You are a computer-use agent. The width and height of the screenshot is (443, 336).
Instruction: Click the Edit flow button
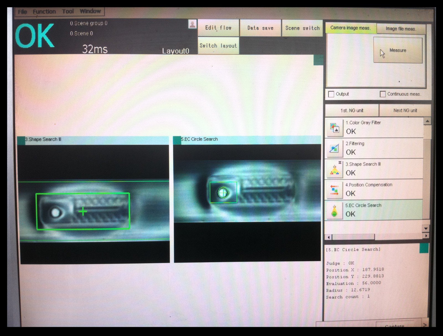[x=218, y=28]
